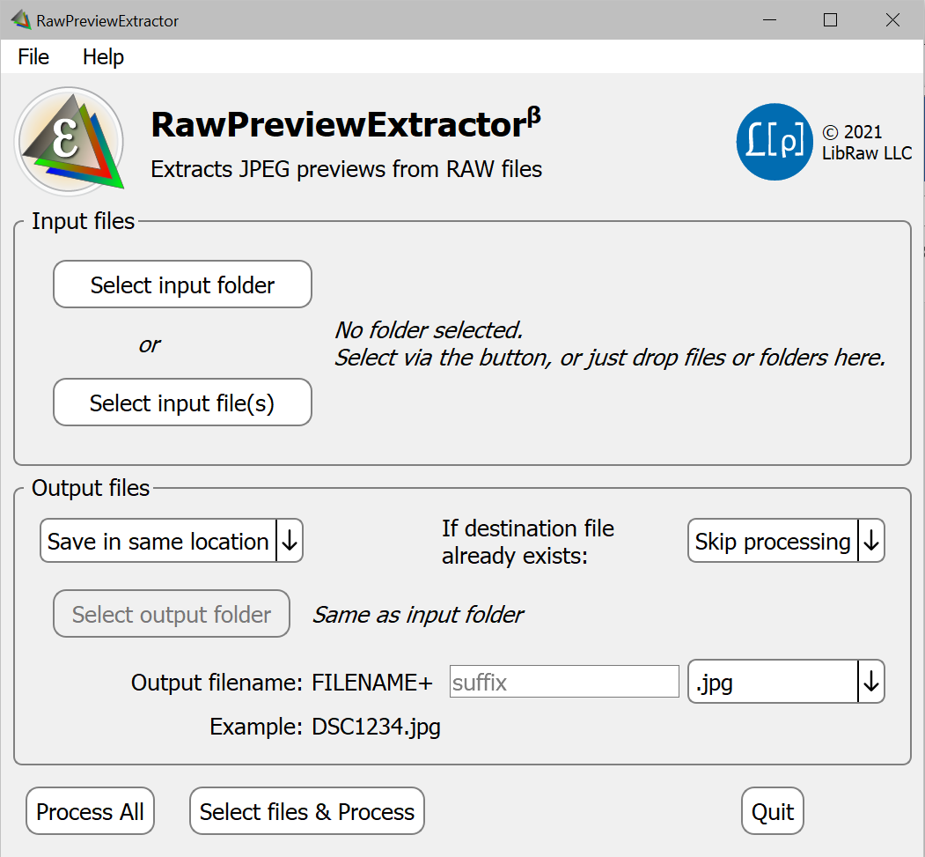Maximize the application window
The image size is (925, 857).
[830, 19]
